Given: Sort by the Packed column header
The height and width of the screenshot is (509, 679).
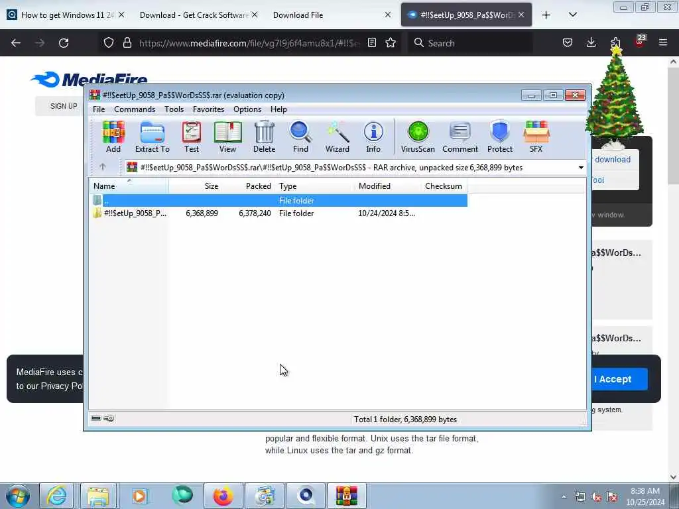Looking at the screenshot, I should 249,186.
